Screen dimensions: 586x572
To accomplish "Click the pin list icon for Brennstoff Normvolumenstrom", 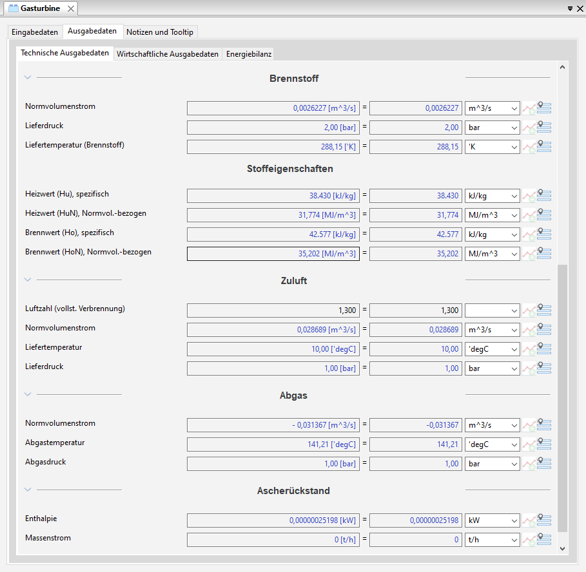I will (544, 108).
